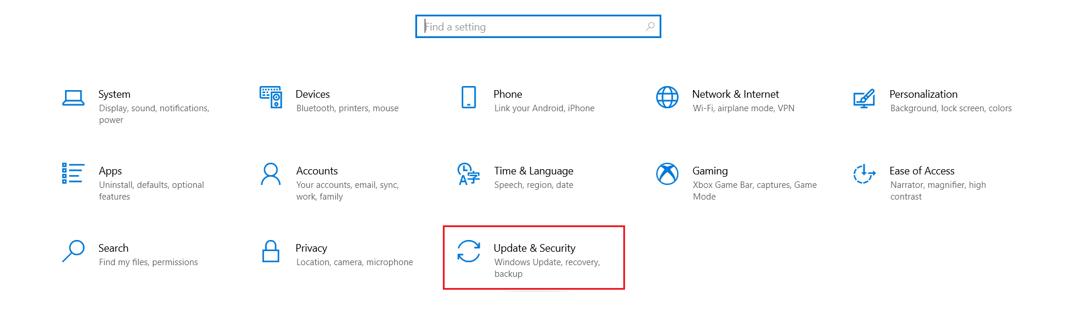
Task: Open Time & Language title text
Action: (x=534, y=171)
